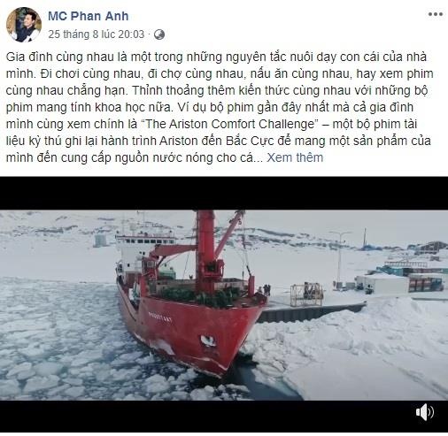The height and width of the screenshot is (436, 448).
Task: Open the three-dot post options menu
Action: click(x=435, y=14)
